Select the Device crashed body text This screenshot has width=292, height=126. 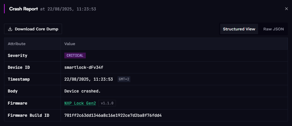click(x=82, y=91)
